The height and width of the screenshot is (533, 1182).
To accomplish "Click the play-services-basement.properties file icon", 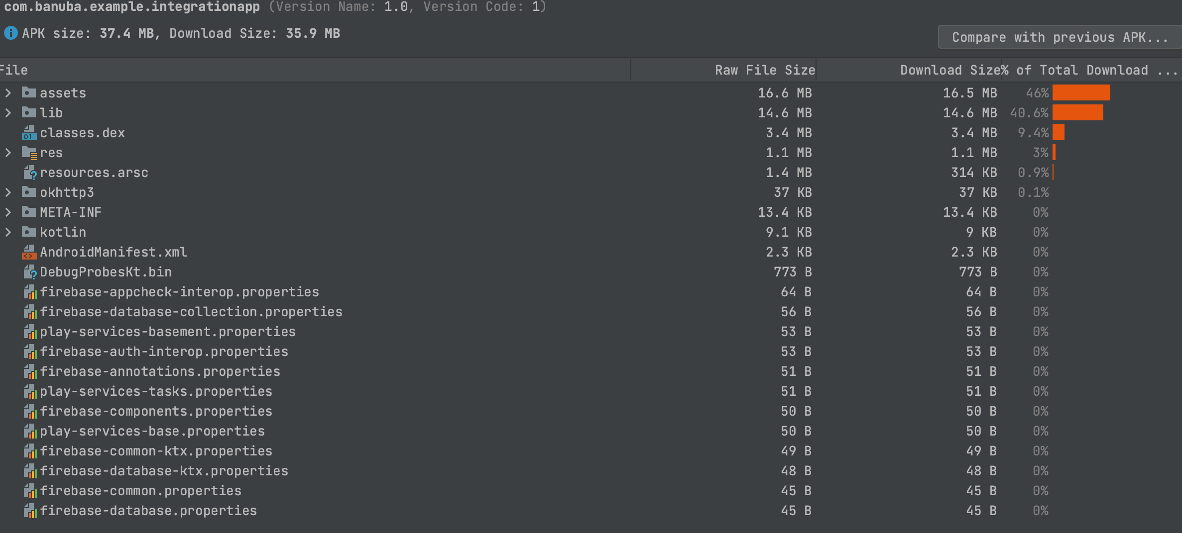I will pyautogui.click(x=30, y=332).
